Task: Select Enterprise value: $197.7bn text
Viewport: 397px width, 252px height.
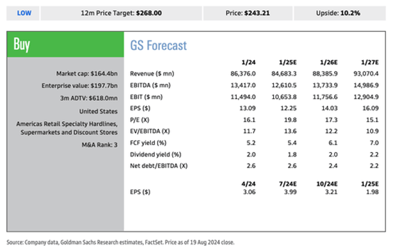Action: click(80, 86)
